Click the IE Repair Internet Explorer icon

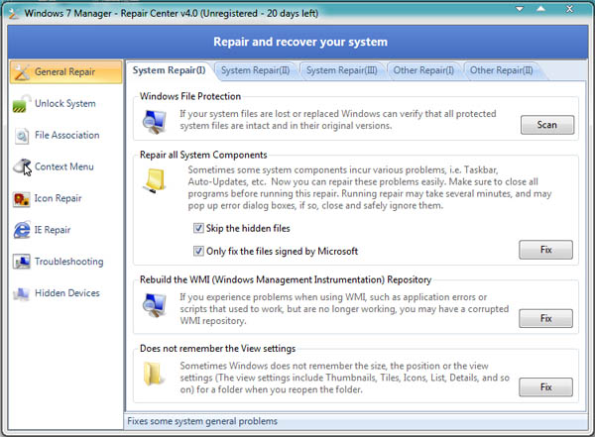point(22,230)
